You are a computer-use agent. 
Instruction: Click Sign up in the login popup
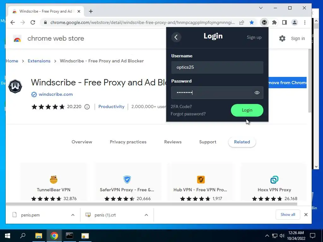pos(254,37)
